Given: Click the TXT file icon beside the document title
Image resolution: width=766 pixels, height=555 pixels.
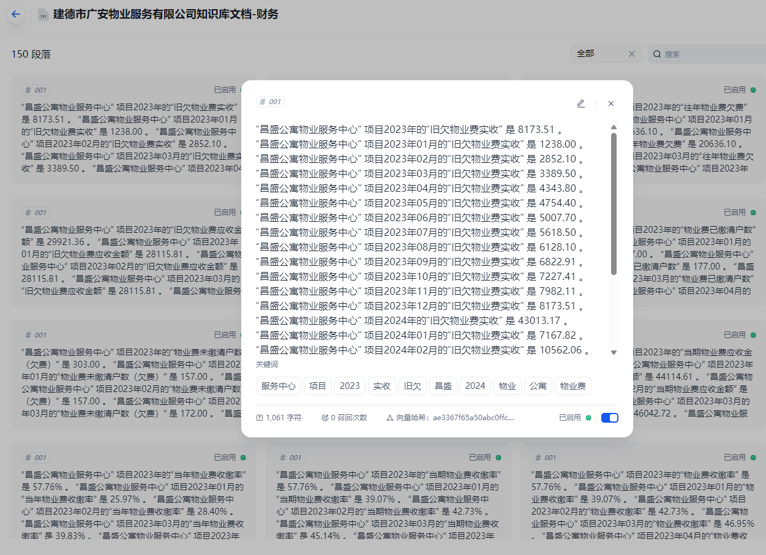Looking at the screenshot, I should [x=43, y=15].
